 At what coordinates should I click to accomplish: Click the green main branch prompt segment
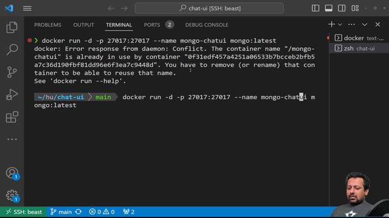click(103, 97)
